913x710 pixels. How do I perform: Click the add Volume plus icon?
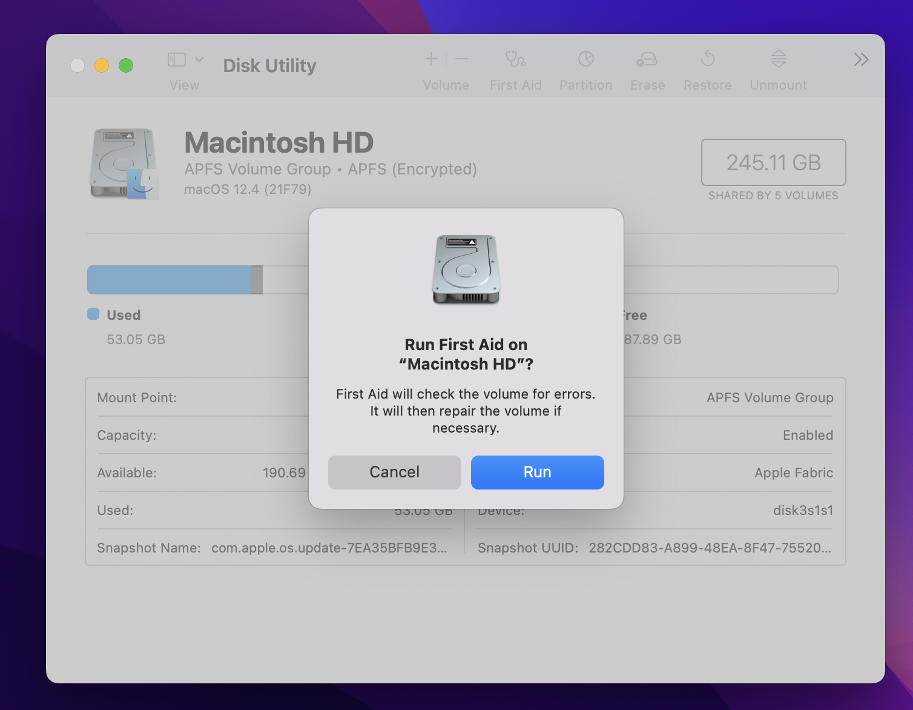[431, 59]
